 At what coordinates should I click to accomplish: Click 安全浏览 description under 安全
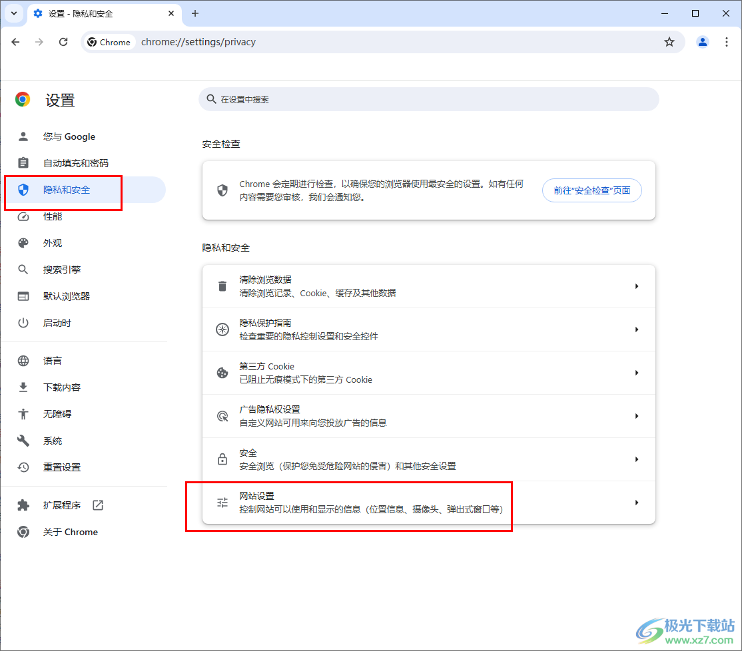pos(348,466)
